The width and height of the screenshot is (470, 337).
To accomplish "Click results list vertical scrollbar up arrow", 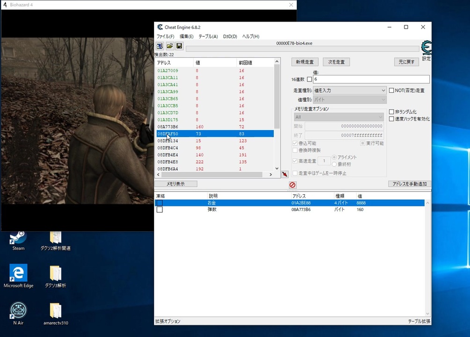I will 277,61.
